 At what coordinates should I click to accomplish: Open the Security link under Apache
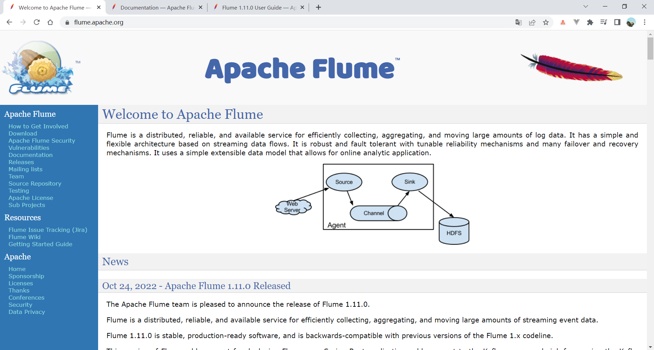click(x=20, y=305)
